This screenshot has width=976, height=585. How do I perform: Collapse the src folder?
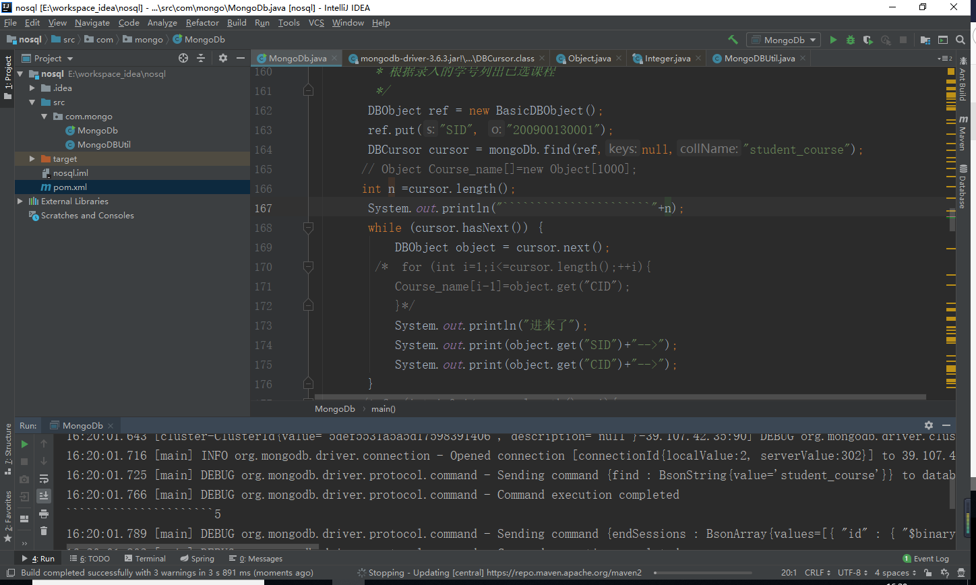tap(32, 102)
